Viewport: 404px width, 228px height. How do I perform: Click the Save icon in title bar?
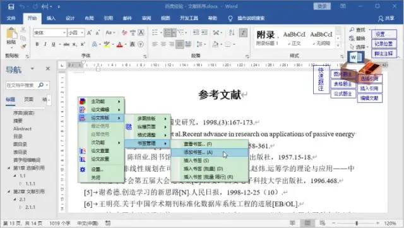(x=11, y=6)
